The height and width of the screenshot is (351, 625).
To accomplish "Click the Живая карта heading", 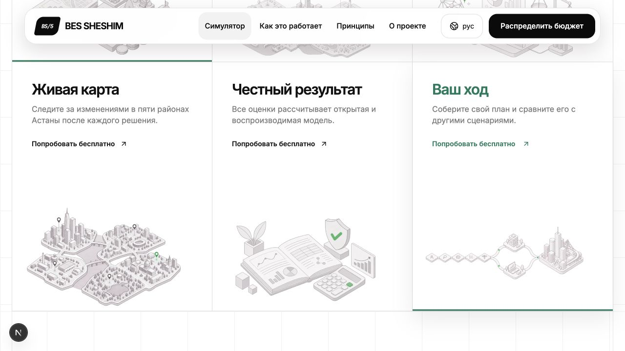I will tap(75, 90).
